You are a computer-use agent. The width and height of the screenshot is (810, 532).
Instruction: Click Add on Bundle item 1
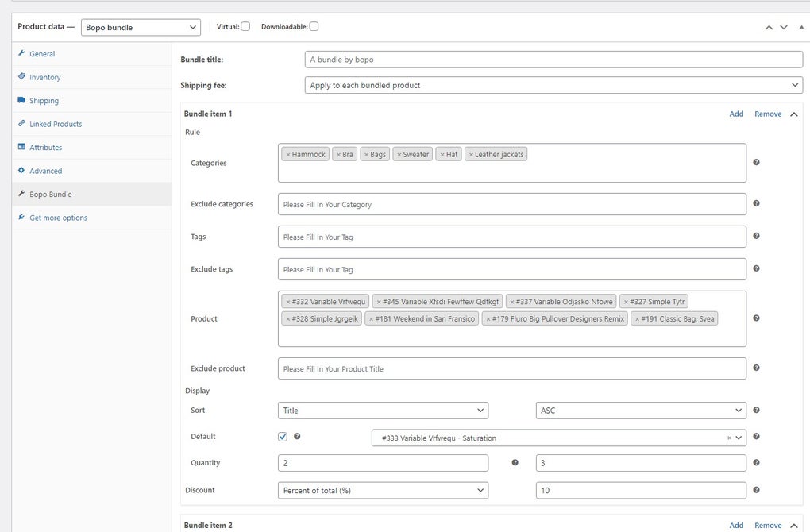click(736, 114)
